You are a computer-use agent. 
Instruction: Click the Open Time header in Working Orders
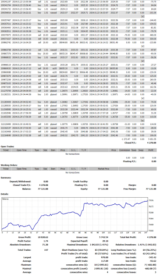coord(21,169)
